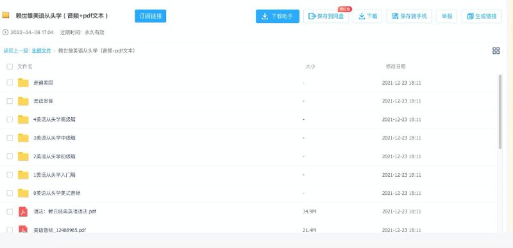Click the 保存到网盘 button
This screenshot has height=248, width=513.
326,16
